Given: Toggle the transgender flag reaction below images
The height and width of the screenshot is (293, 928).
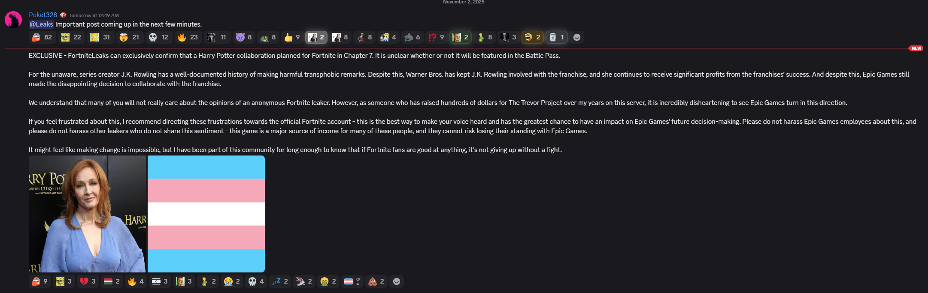Looking at the screenshot, I should pyautogui.click(x=352, y=281).
